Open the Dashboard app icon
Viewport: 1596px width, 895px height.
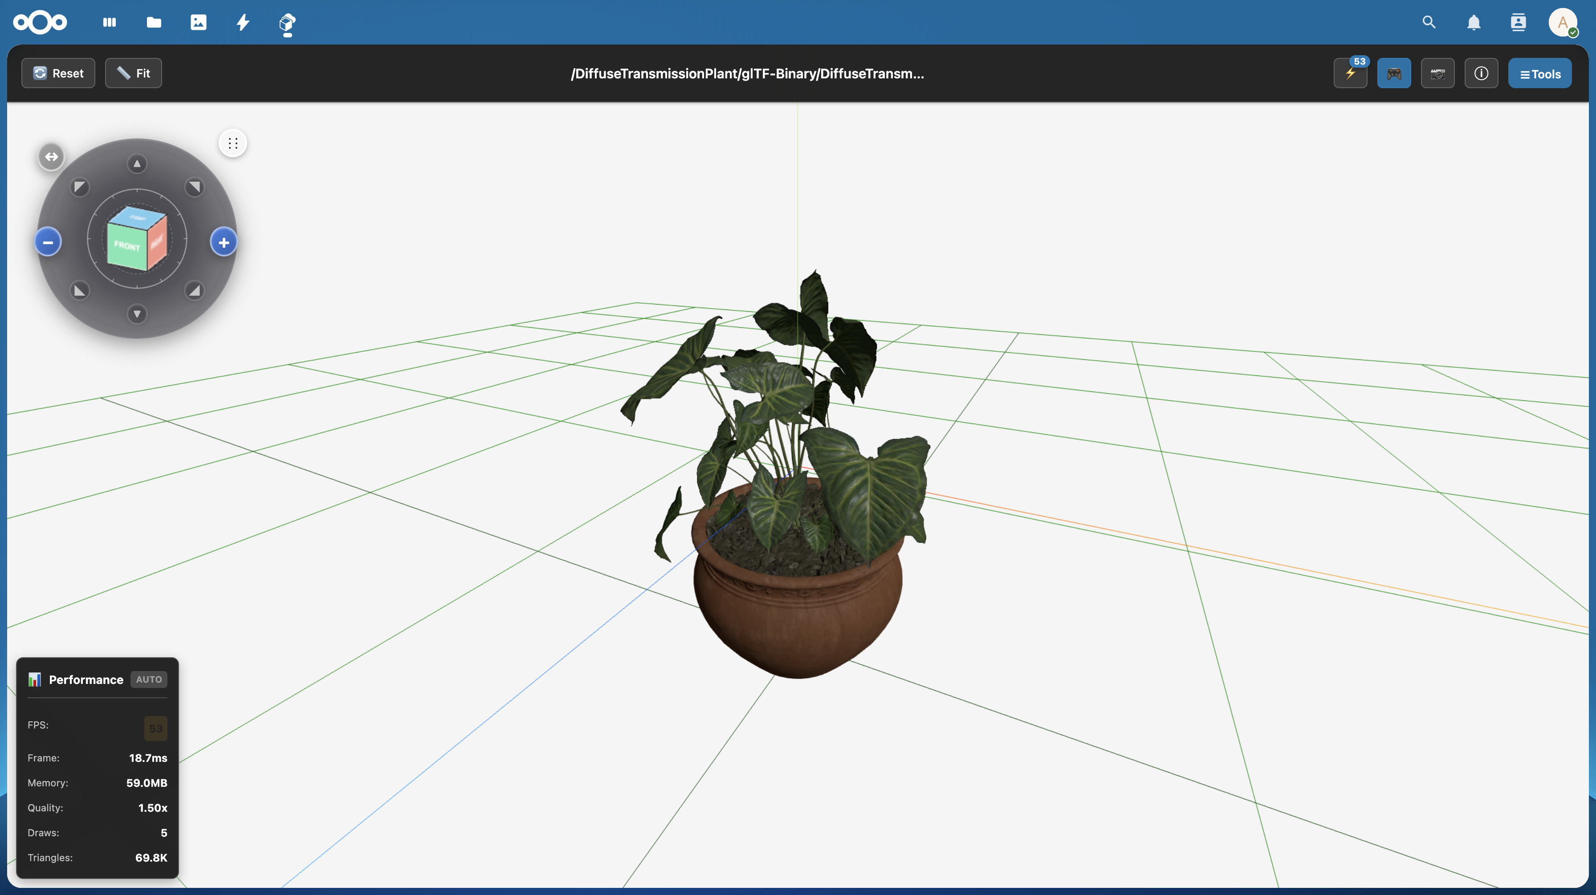coord(110,23)
